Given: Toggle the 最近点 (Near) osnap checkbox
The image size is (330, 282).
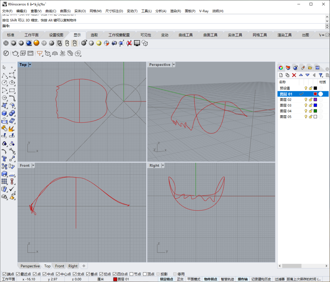Looking at the screenshot, I should (18, 274).
